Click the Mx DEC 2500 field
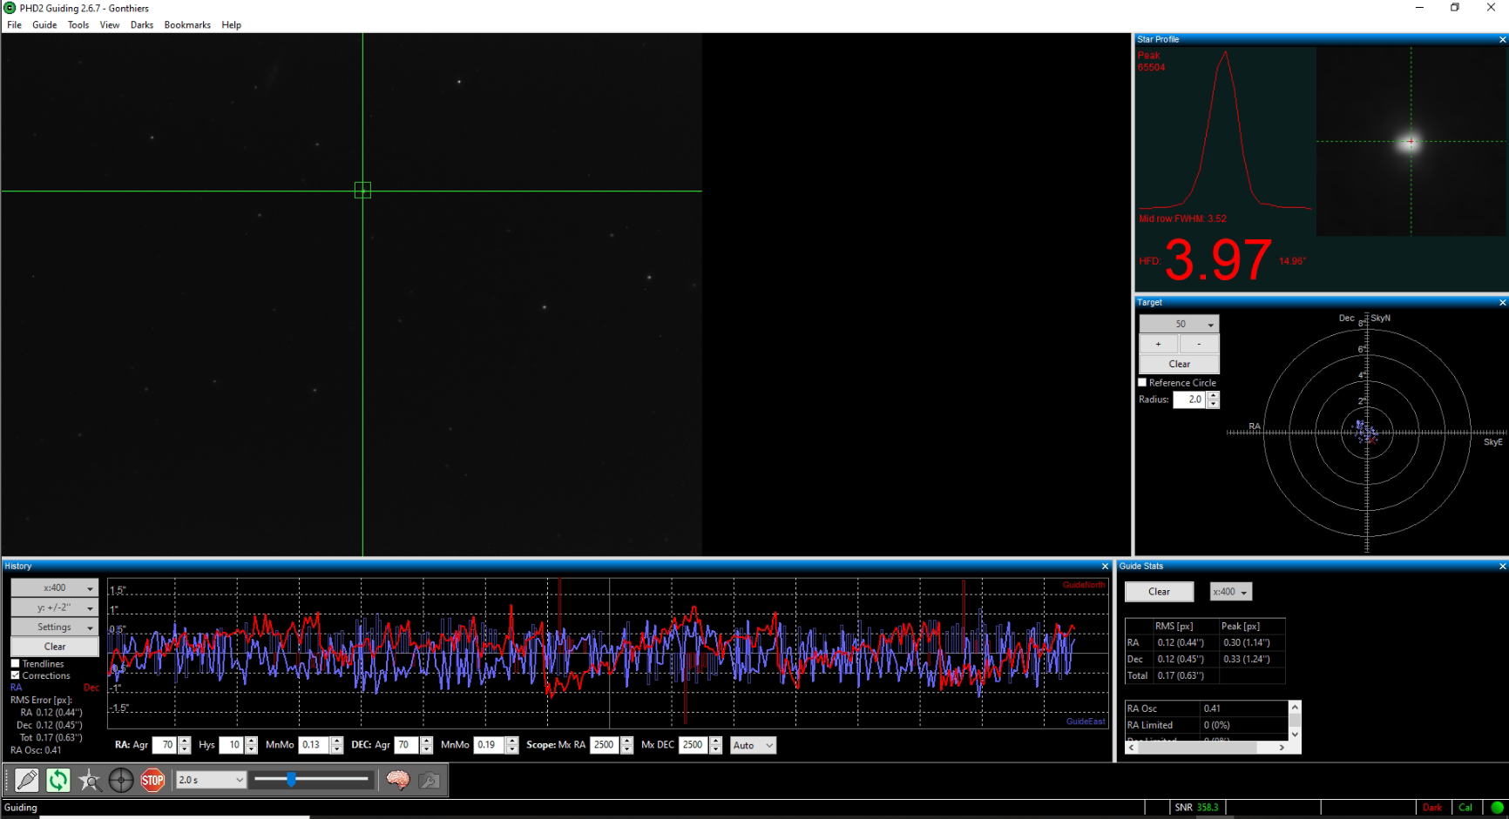The image size is (1509, 819). coord(694,745)
